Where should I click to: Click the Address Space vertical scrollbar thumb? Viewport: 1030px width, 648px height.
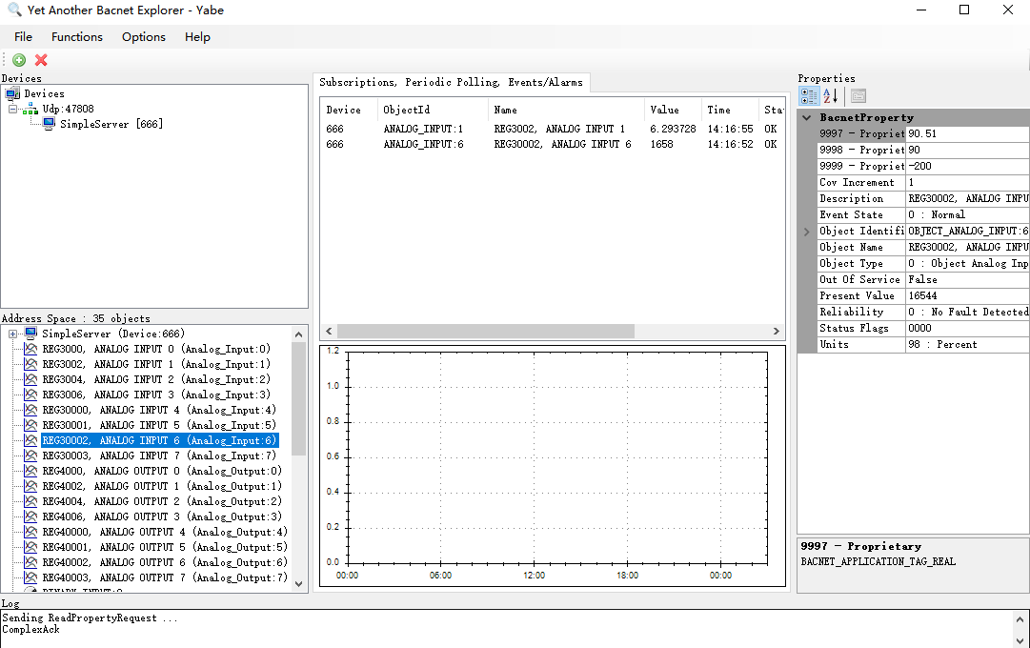click(299, 398)
